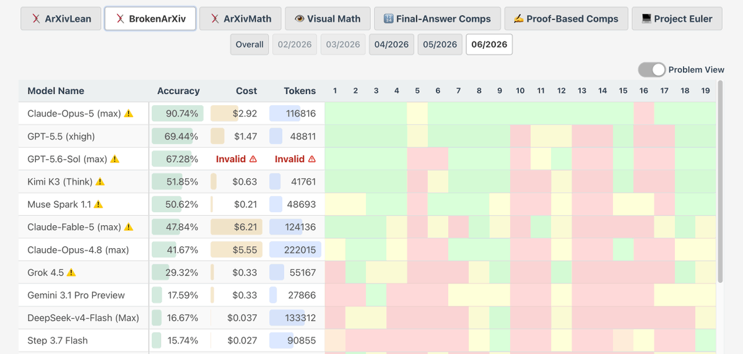
Task: Sort by the Accuracy column header
Action: click(178, 91)
